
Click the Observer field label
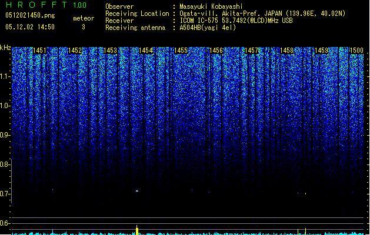click(119, 6)
